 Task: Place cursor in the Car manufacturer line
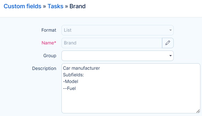81,68
